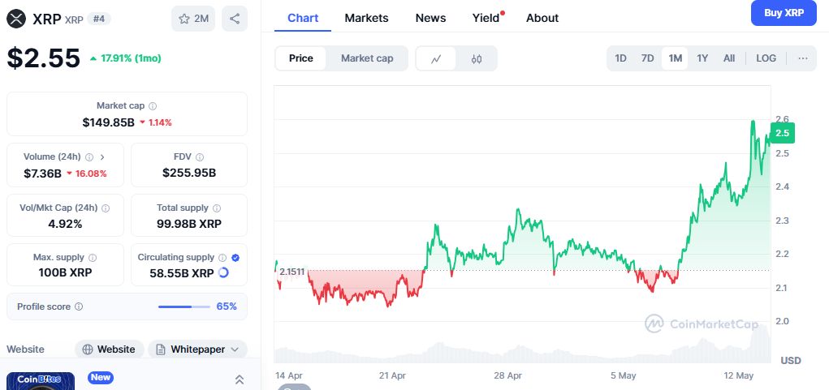Click the green 2.5 current price label
The width and height of the screenshot is (829, 390).
783,133
